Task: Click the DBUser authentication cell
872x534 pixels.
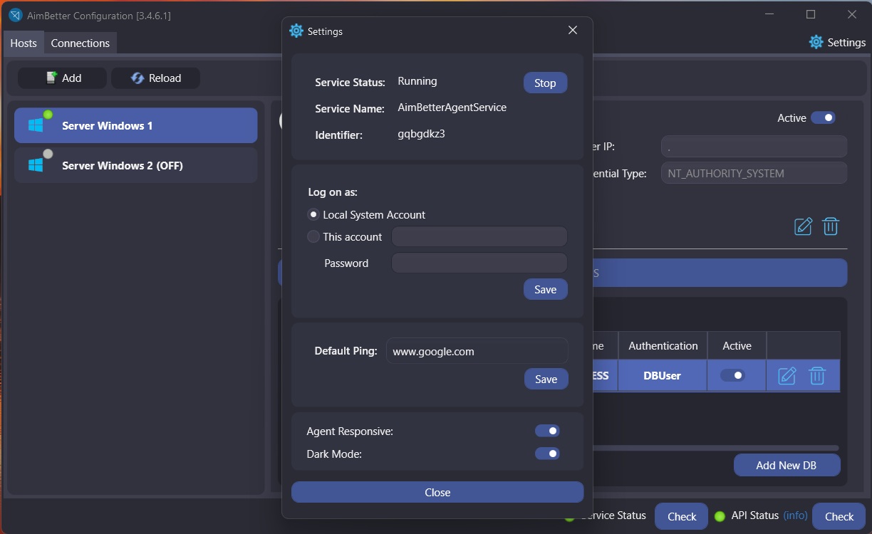Action: (663, 375)
